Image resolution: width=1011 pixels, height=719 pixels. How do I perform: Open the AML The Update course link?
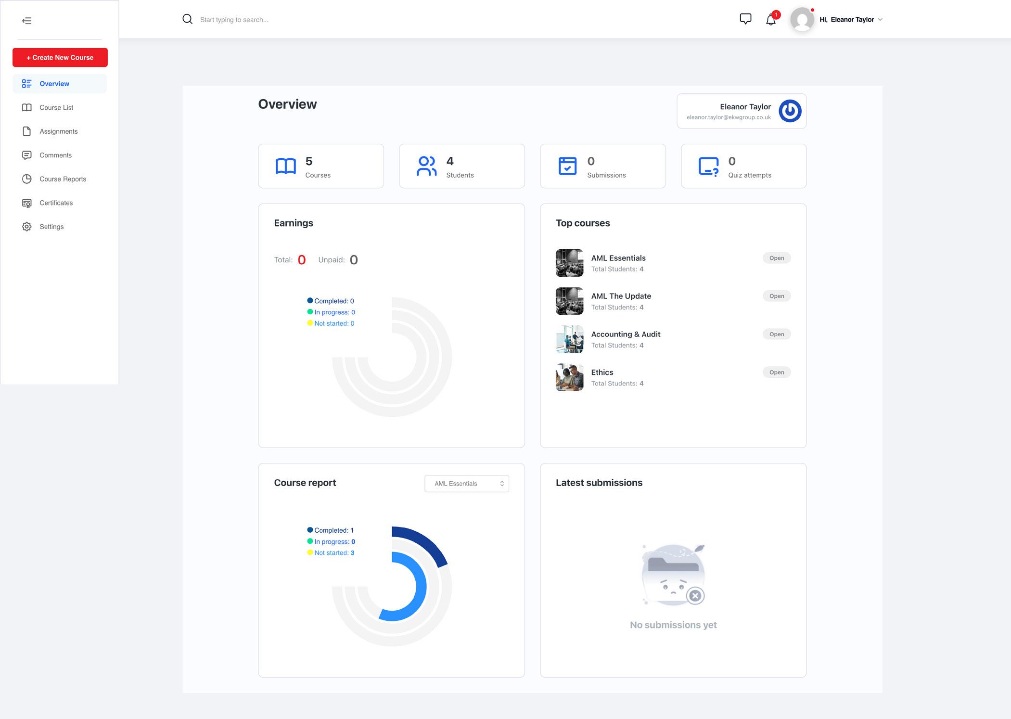click(x=621, y=296)
